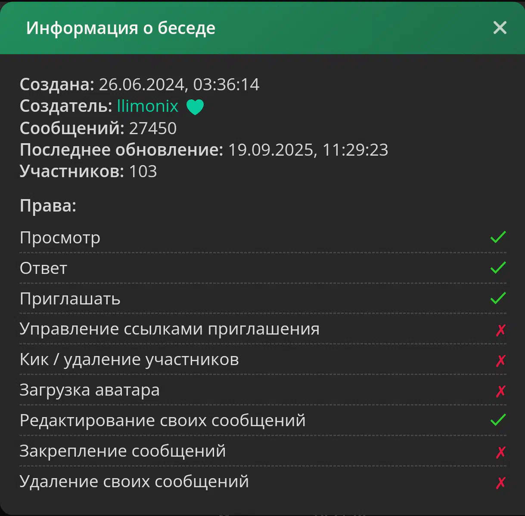Viewport: 525px width, 516px height.
Task: Click the Права: section heading
Action: 48,206
